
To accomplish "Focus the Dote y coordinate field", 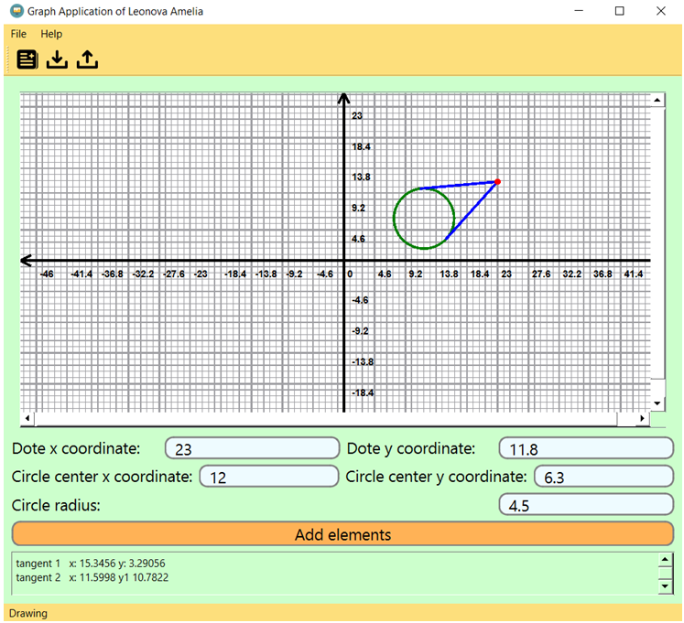I will (x=586, y=448).
